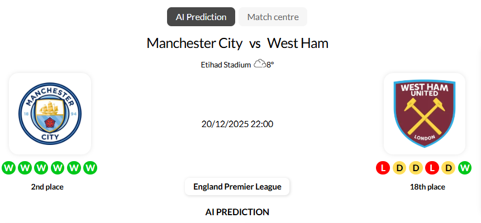Click the Manchester City club crest
The height and width of the screenshot is (223, 481).
[50, 114]
